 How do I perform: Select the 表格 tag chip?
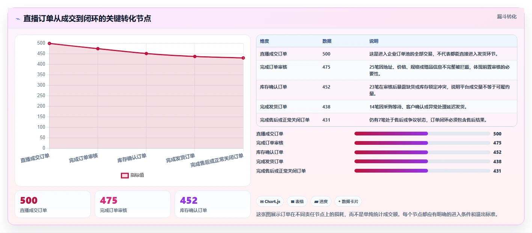pyautogui.click(x=297, y=201)
